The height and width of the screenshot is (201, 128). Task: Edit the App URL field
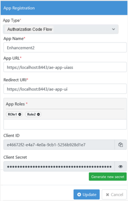point(65,67)
